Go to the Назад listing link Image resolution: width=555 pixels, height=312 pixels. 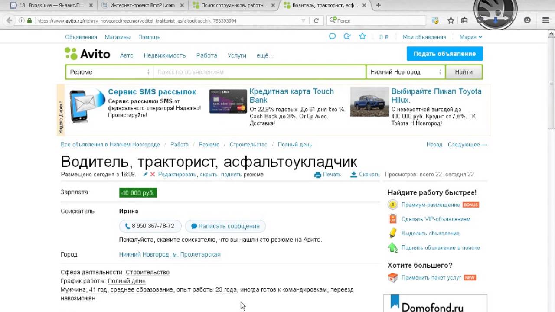point(434,145)
